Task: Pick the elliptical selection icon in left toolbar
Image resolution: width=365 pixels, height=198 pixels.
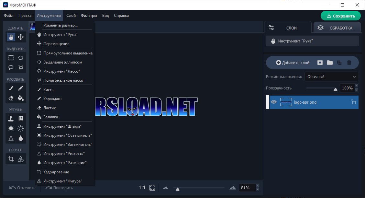Action: [x=21, y=58]
